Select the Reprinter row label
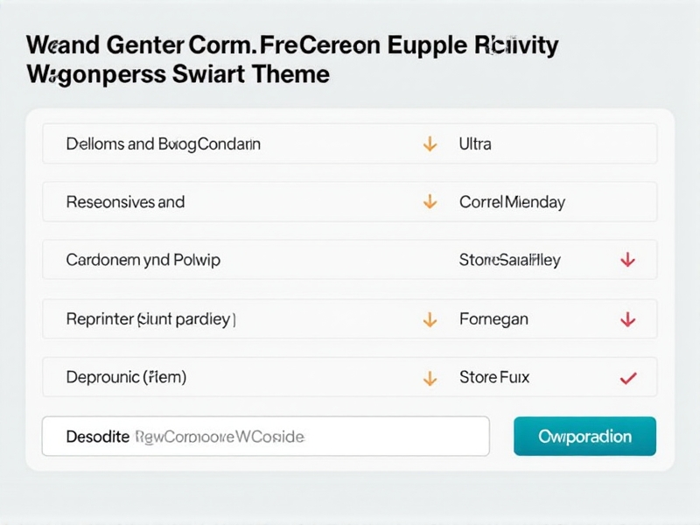 coord(150,320)
